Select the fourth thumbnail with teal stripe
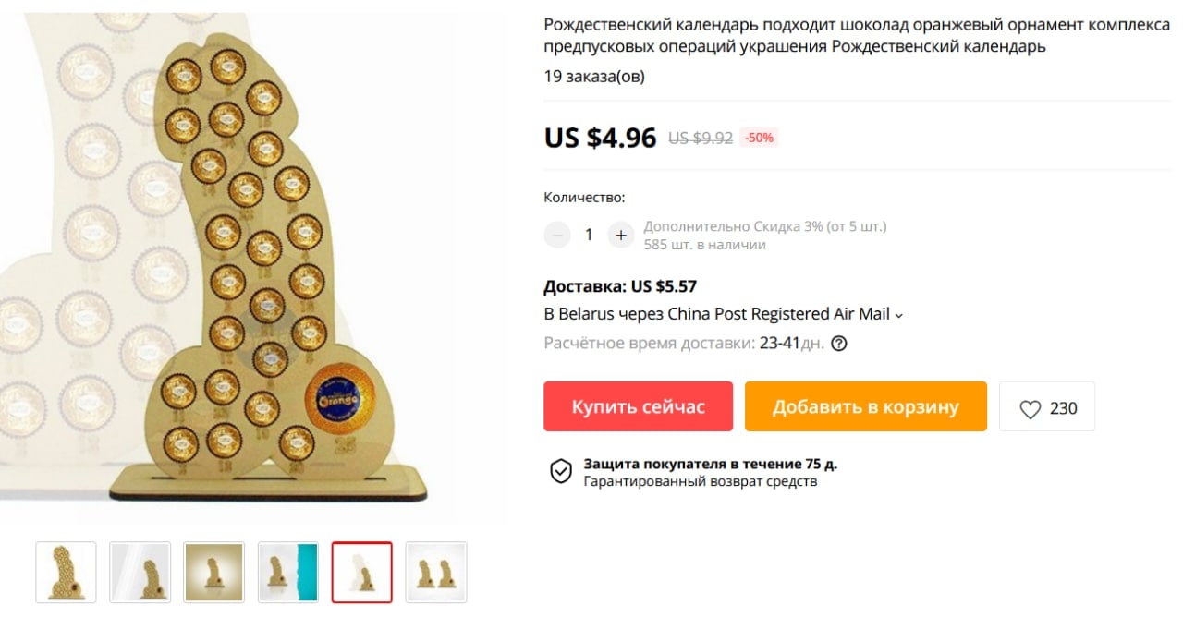Viewport: 1183px width, 617px height. 288,573
